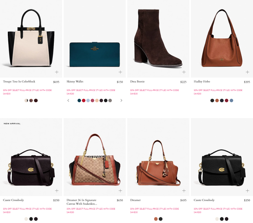This screenshot has height=223, width=253.
Task: Select light blue swatch for Hadley Hobo
Action: tap(231, 100)
